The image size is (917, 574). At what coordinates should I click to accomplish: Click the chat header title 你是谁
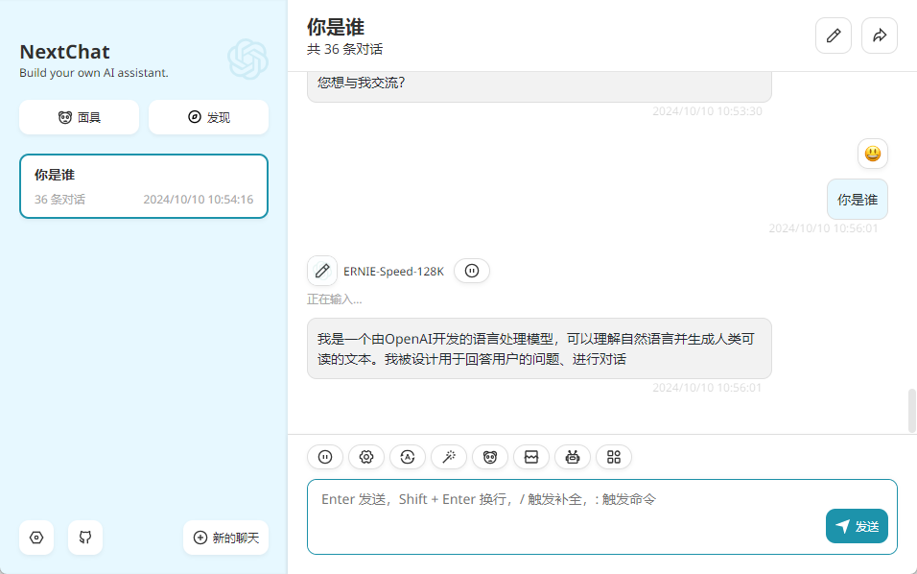pyautogui.click(x=336, y=27)
